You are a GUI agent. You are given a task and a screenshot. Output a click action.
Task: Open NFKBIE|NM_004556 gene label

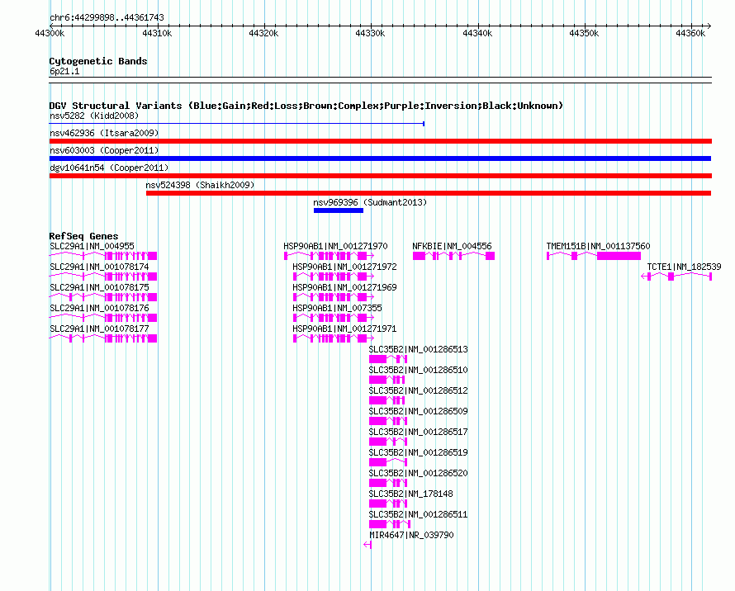coord(452,246)
